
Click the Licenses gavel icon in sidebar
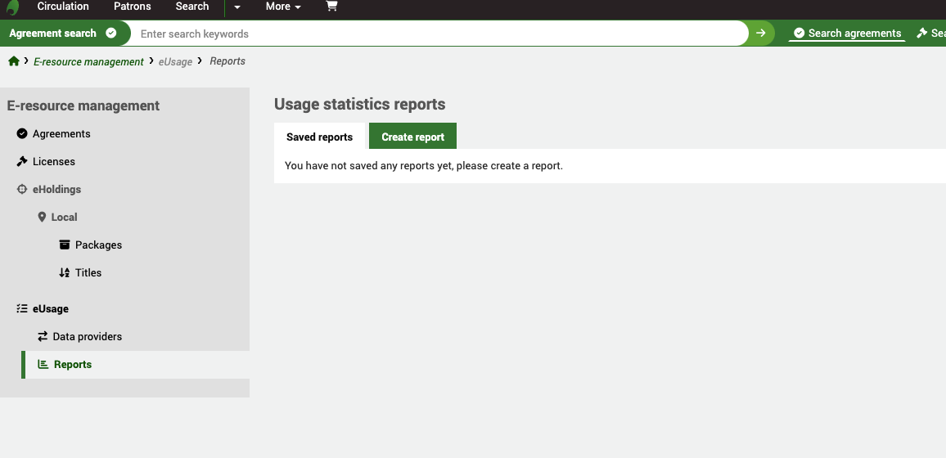(22, 162)
